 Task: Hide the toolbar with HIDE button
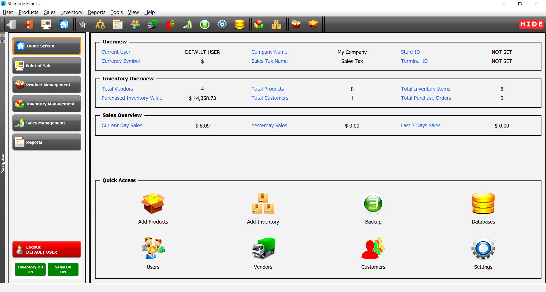(x=531, y=24)
